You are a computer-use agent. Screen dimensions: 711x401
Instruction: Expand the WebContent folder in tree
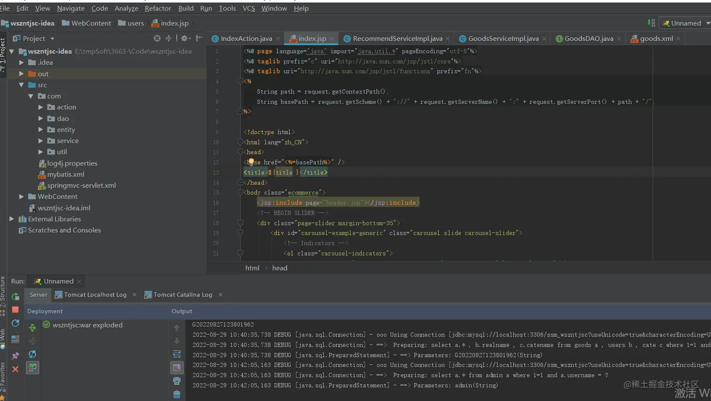pos(21,197)
